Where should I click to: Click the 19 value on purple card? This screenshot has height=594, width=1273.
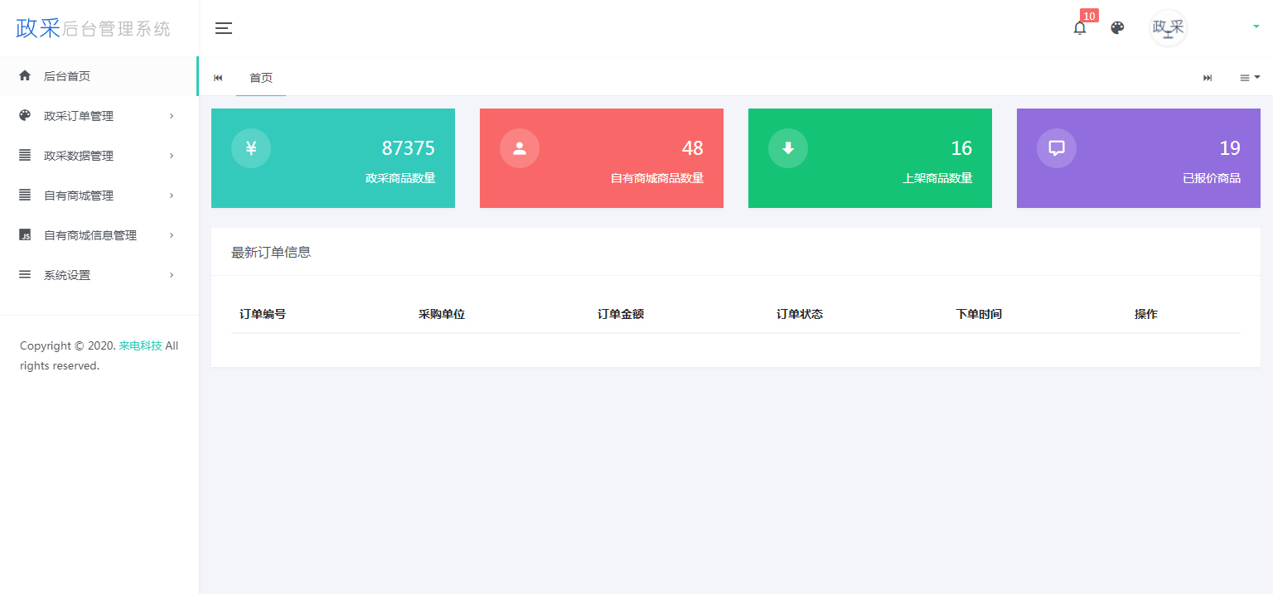[1230, 148]
